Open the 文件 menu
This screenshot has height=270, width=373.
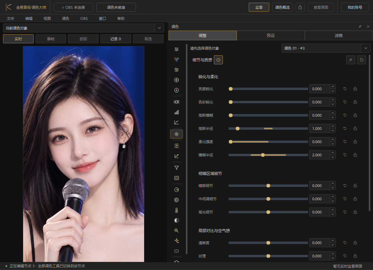click(11, 18)
